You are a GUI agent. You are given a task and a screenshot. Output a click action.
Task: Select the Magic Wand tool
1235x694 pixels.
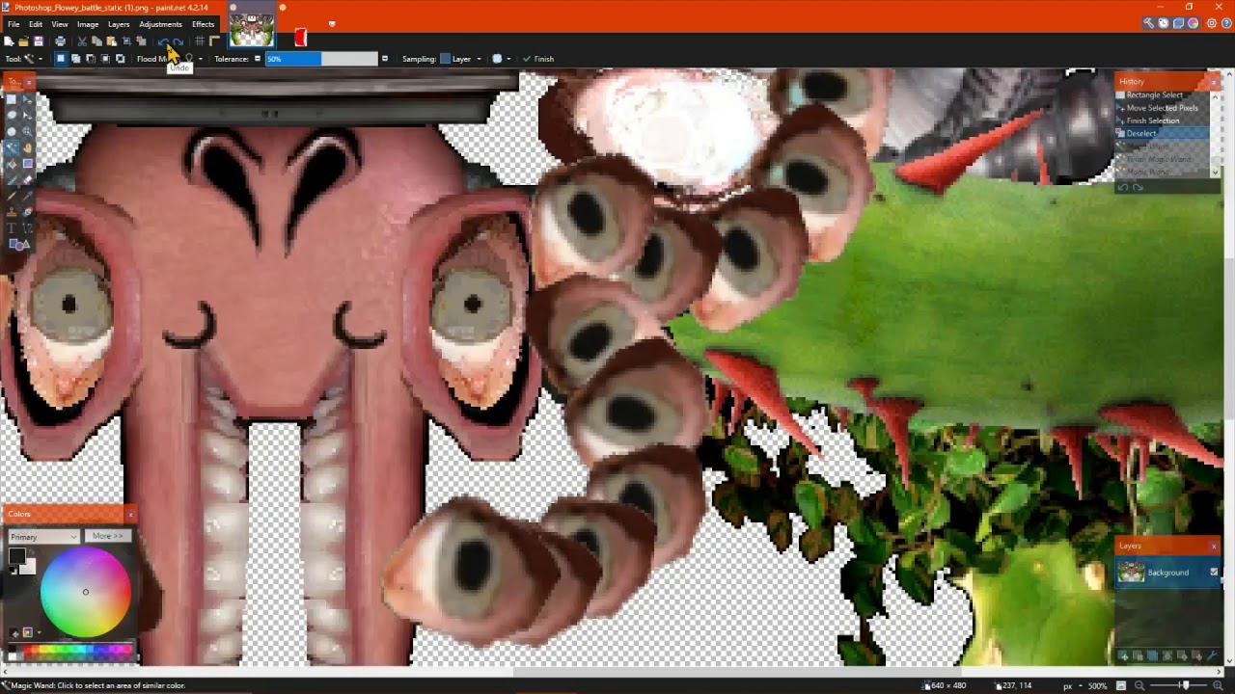pyautogui.click(x=12, y=147)
